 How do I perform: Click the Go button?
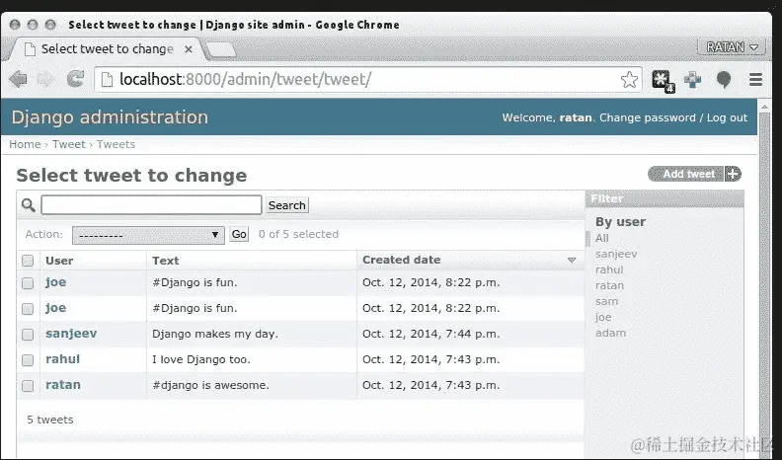pos(239,234)
